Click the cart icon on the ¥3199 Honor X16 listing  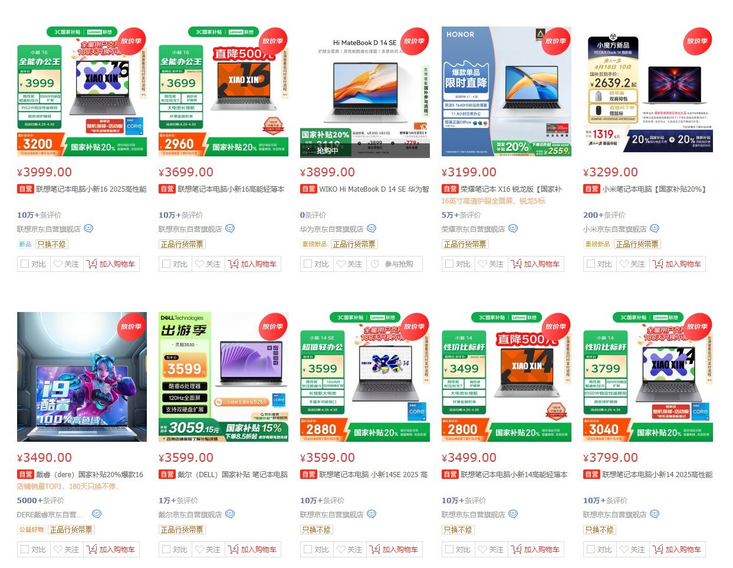(x=516, y=264)
